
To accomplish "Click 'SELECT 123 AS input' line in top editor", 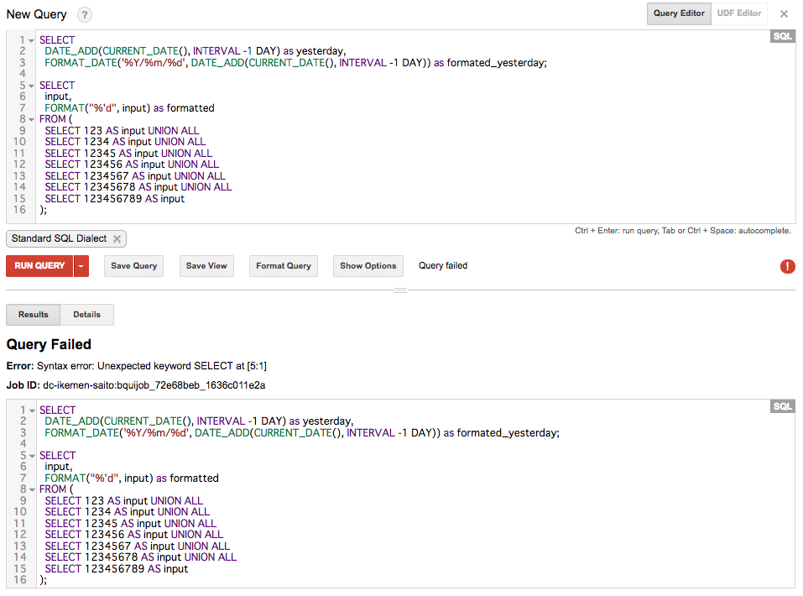I will tap(122, 131).
